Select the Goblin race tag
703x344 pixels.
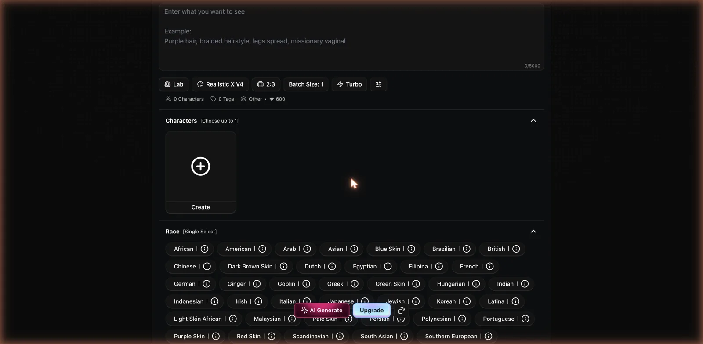point(286,284)
